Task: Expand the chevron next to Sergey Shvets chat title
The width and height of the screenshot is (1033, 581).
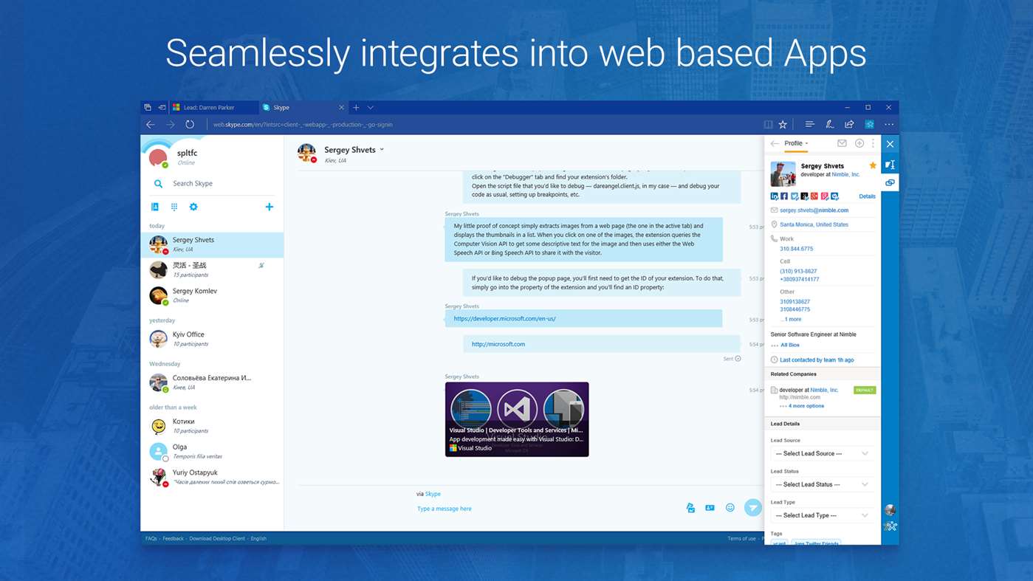Action: (382, 150)
